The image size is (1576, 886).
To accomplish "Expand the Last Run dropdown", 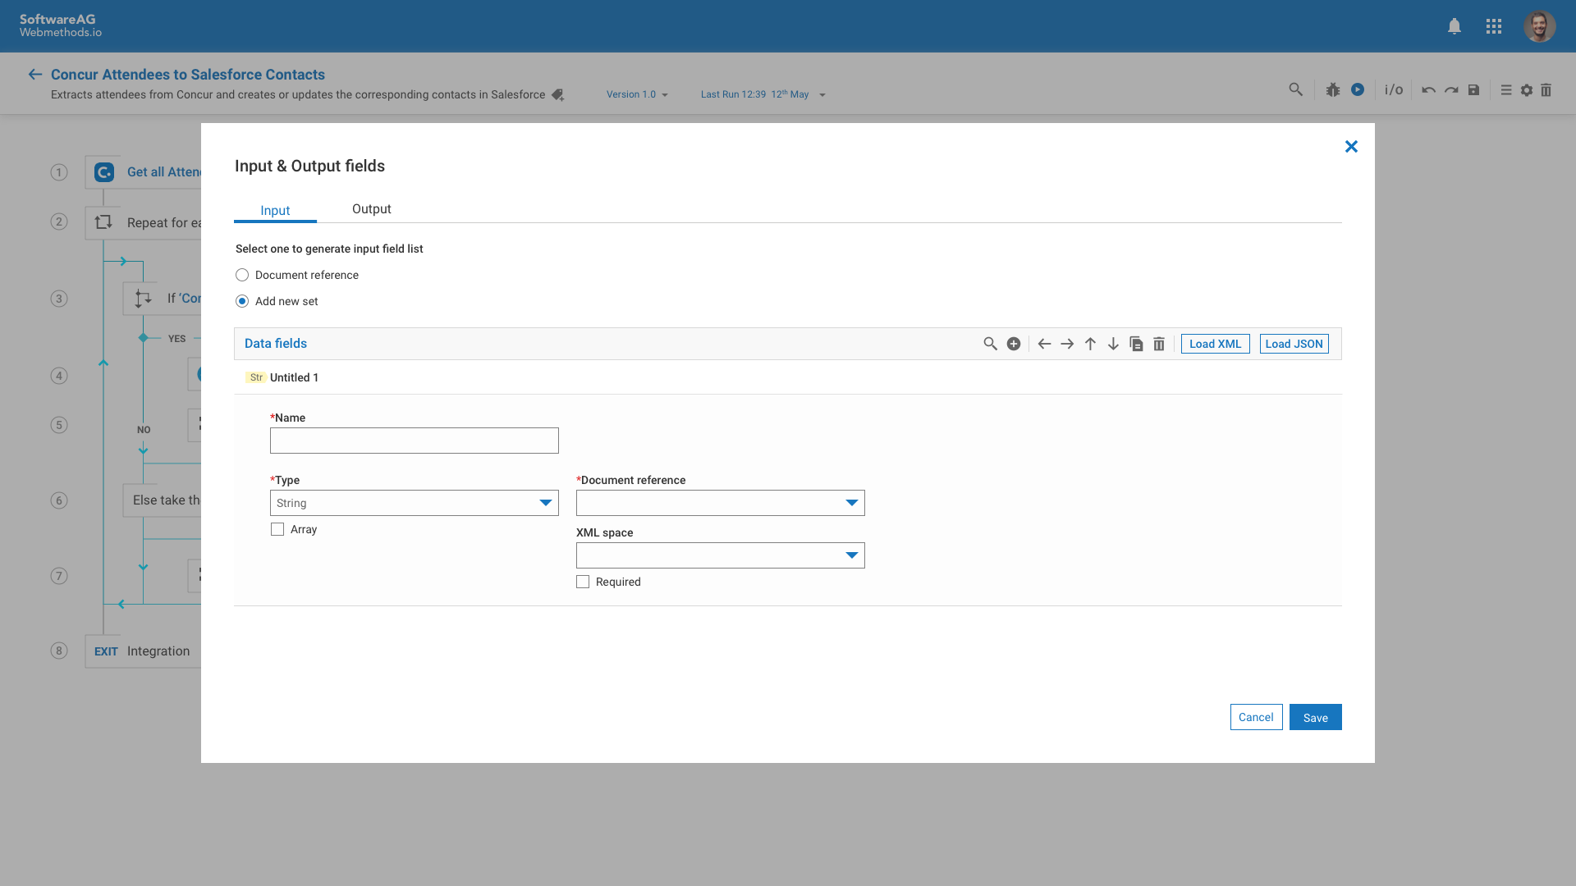I will 763,94.
